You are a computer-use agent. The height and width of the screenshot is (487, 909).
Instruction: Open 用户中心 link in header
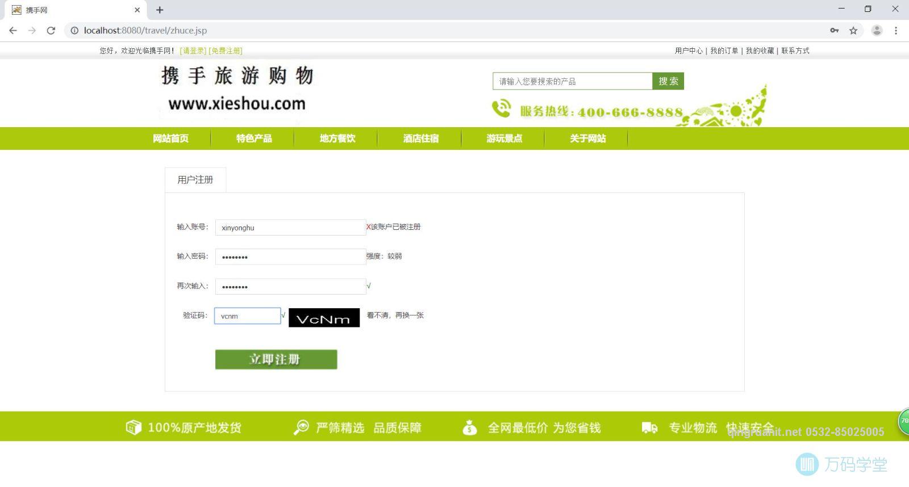[x=689, y=51]
